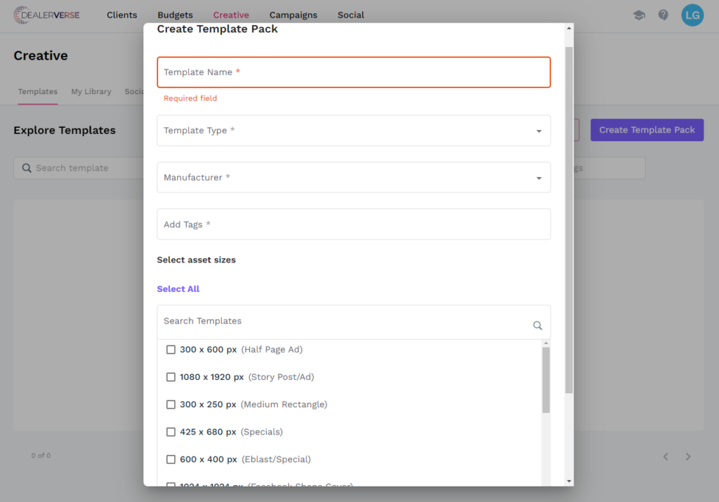Focus the Template Name input field

pyautogui.click(x=353, y=72)
